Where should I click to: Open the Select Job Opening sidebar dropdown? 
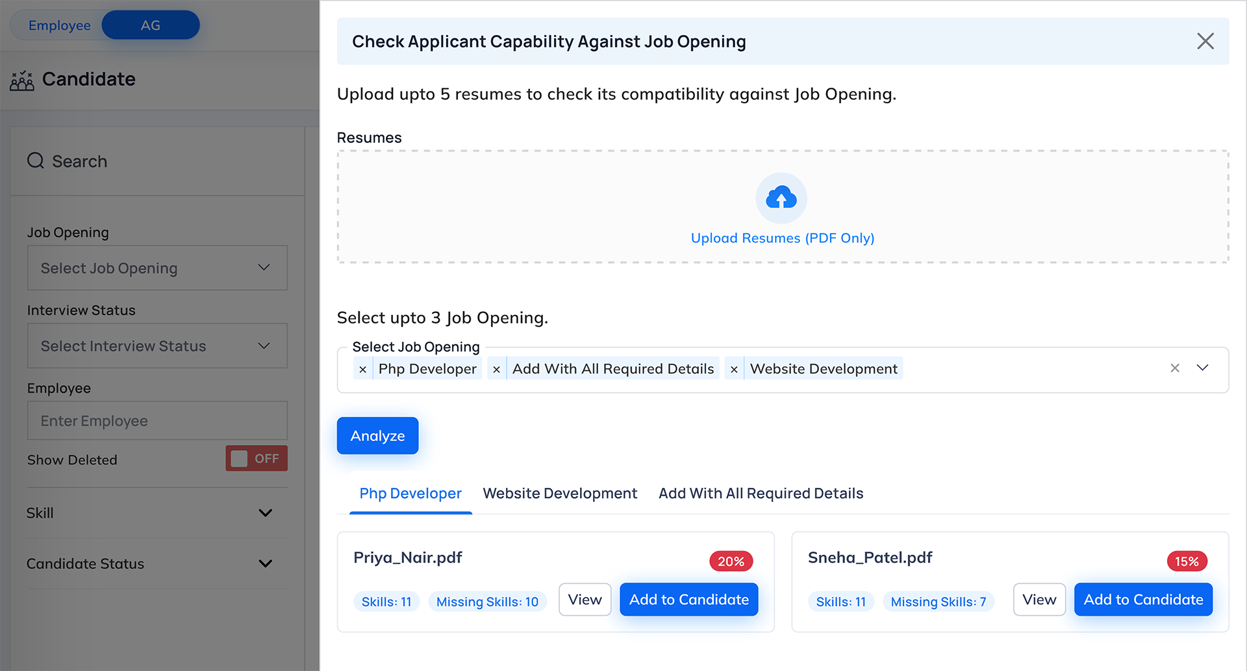pos(157,268)
